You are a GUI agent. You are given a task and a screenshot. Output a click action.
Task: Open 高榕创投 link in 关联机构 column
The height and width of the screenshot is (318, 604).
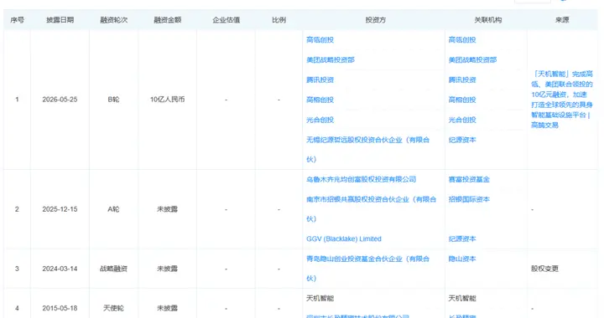tap(462, 100)
